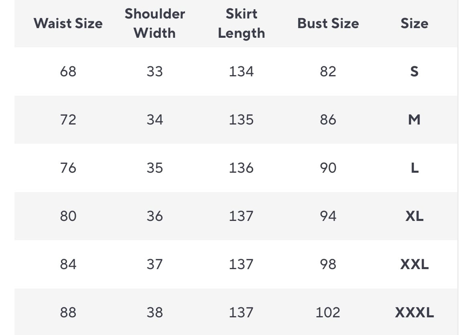This screenshot has width=473, height=335.
Task: Click the size L label
Action: tap(414, 168)
